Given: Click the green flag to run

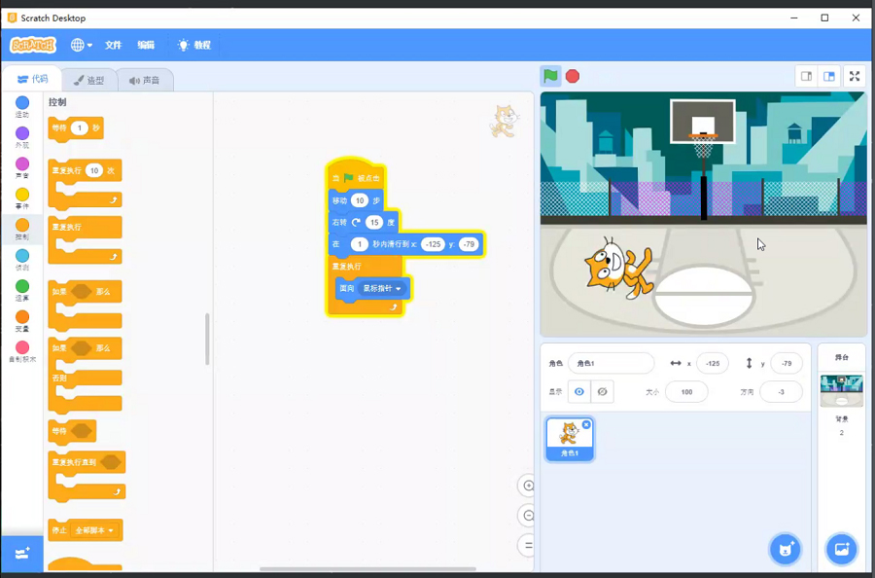Looking at the screenshot, I should (x=551, y=76).
